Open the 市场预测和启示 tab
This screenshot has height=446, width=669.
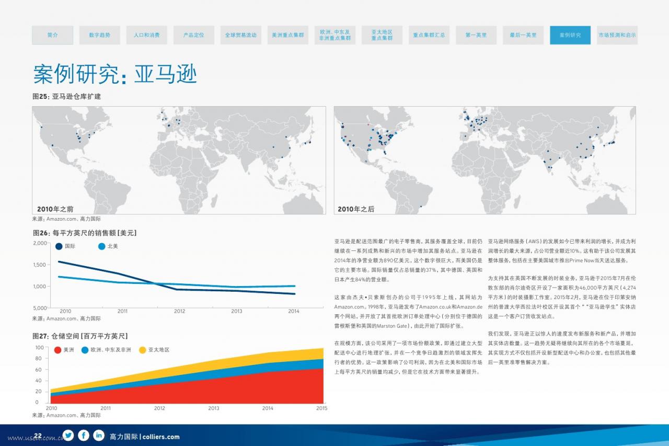[617, 35]
